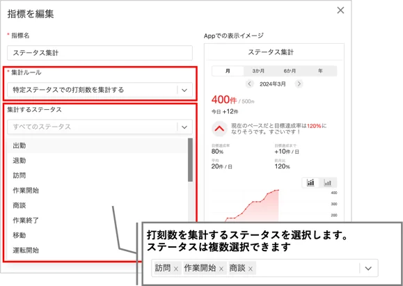Select the 月 period tab
This screenshot has height=286, width=403.
point(228,71)
